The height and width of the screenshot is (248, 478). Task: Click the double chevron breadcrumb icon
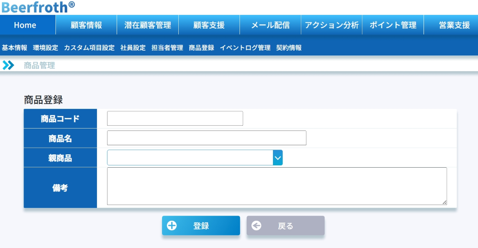(8, 65)
